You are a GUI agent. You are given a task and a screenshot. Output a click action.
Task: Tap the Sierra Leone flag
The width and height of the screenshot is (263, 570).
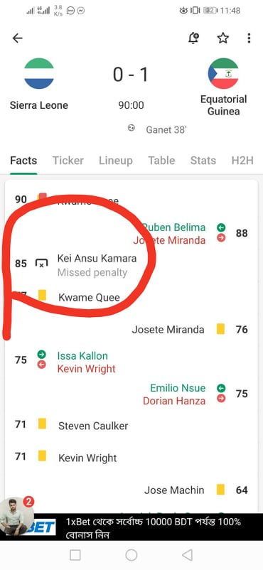point(39,74)
